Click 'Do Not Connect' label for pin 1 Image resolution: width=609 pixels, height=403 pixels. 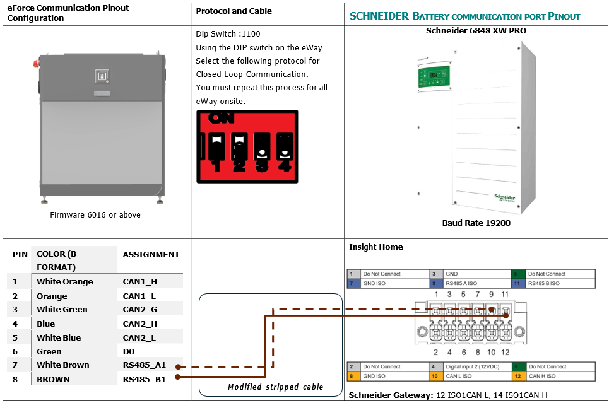381,274
